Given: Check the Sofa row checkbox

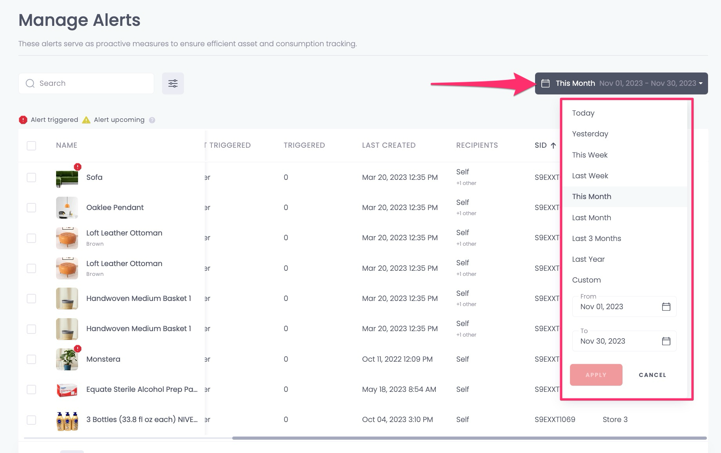Looking at the screenshot, I should pyautogui.click(x=31, y=178).
